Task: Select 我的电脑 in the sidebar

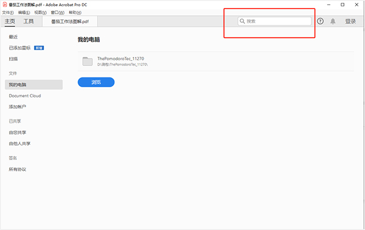Action: pos(34,85)
